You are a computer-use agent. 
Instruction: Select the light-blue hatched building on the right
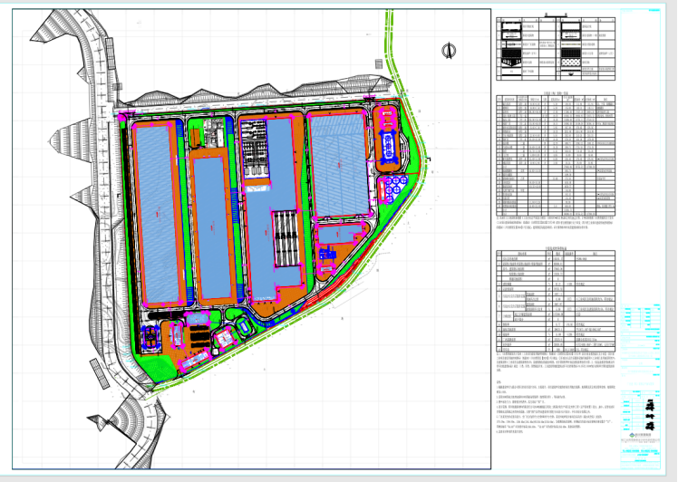[339, 166]
